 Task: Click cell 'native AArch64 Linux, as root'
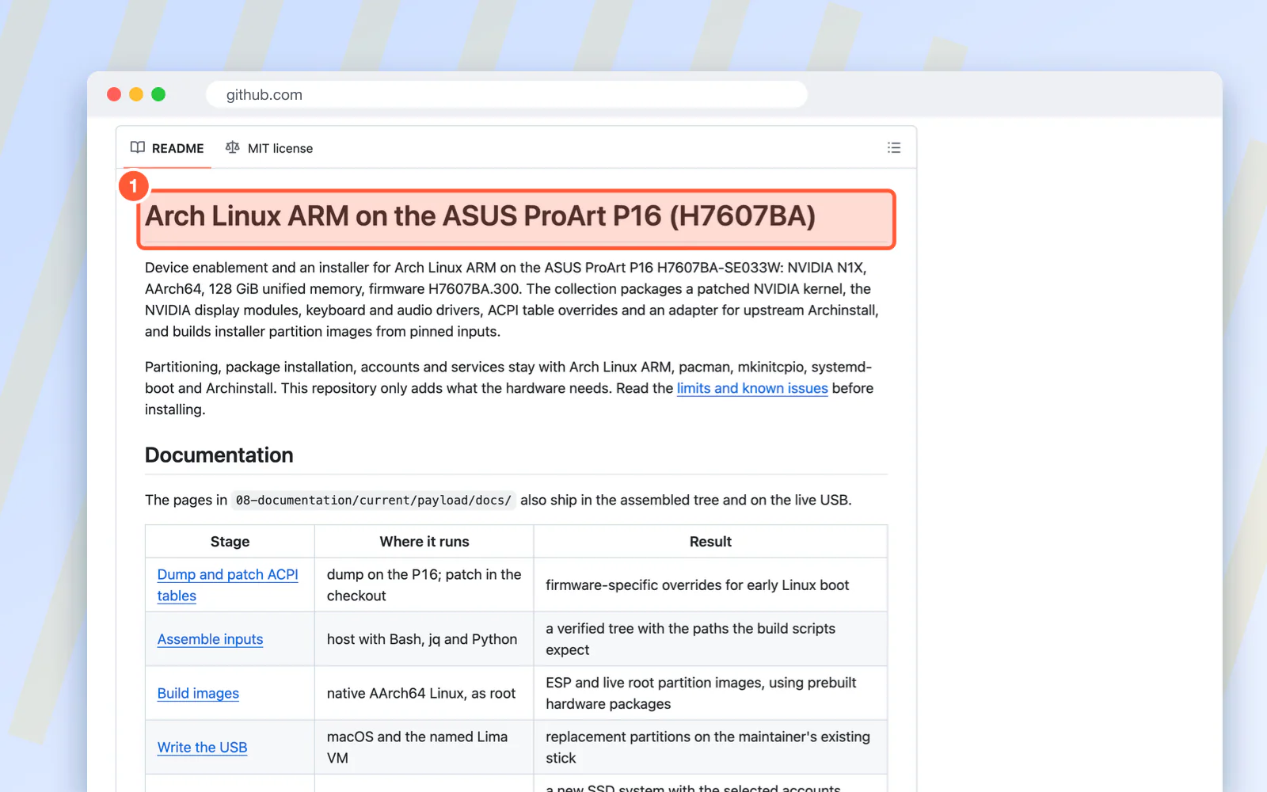424,693
